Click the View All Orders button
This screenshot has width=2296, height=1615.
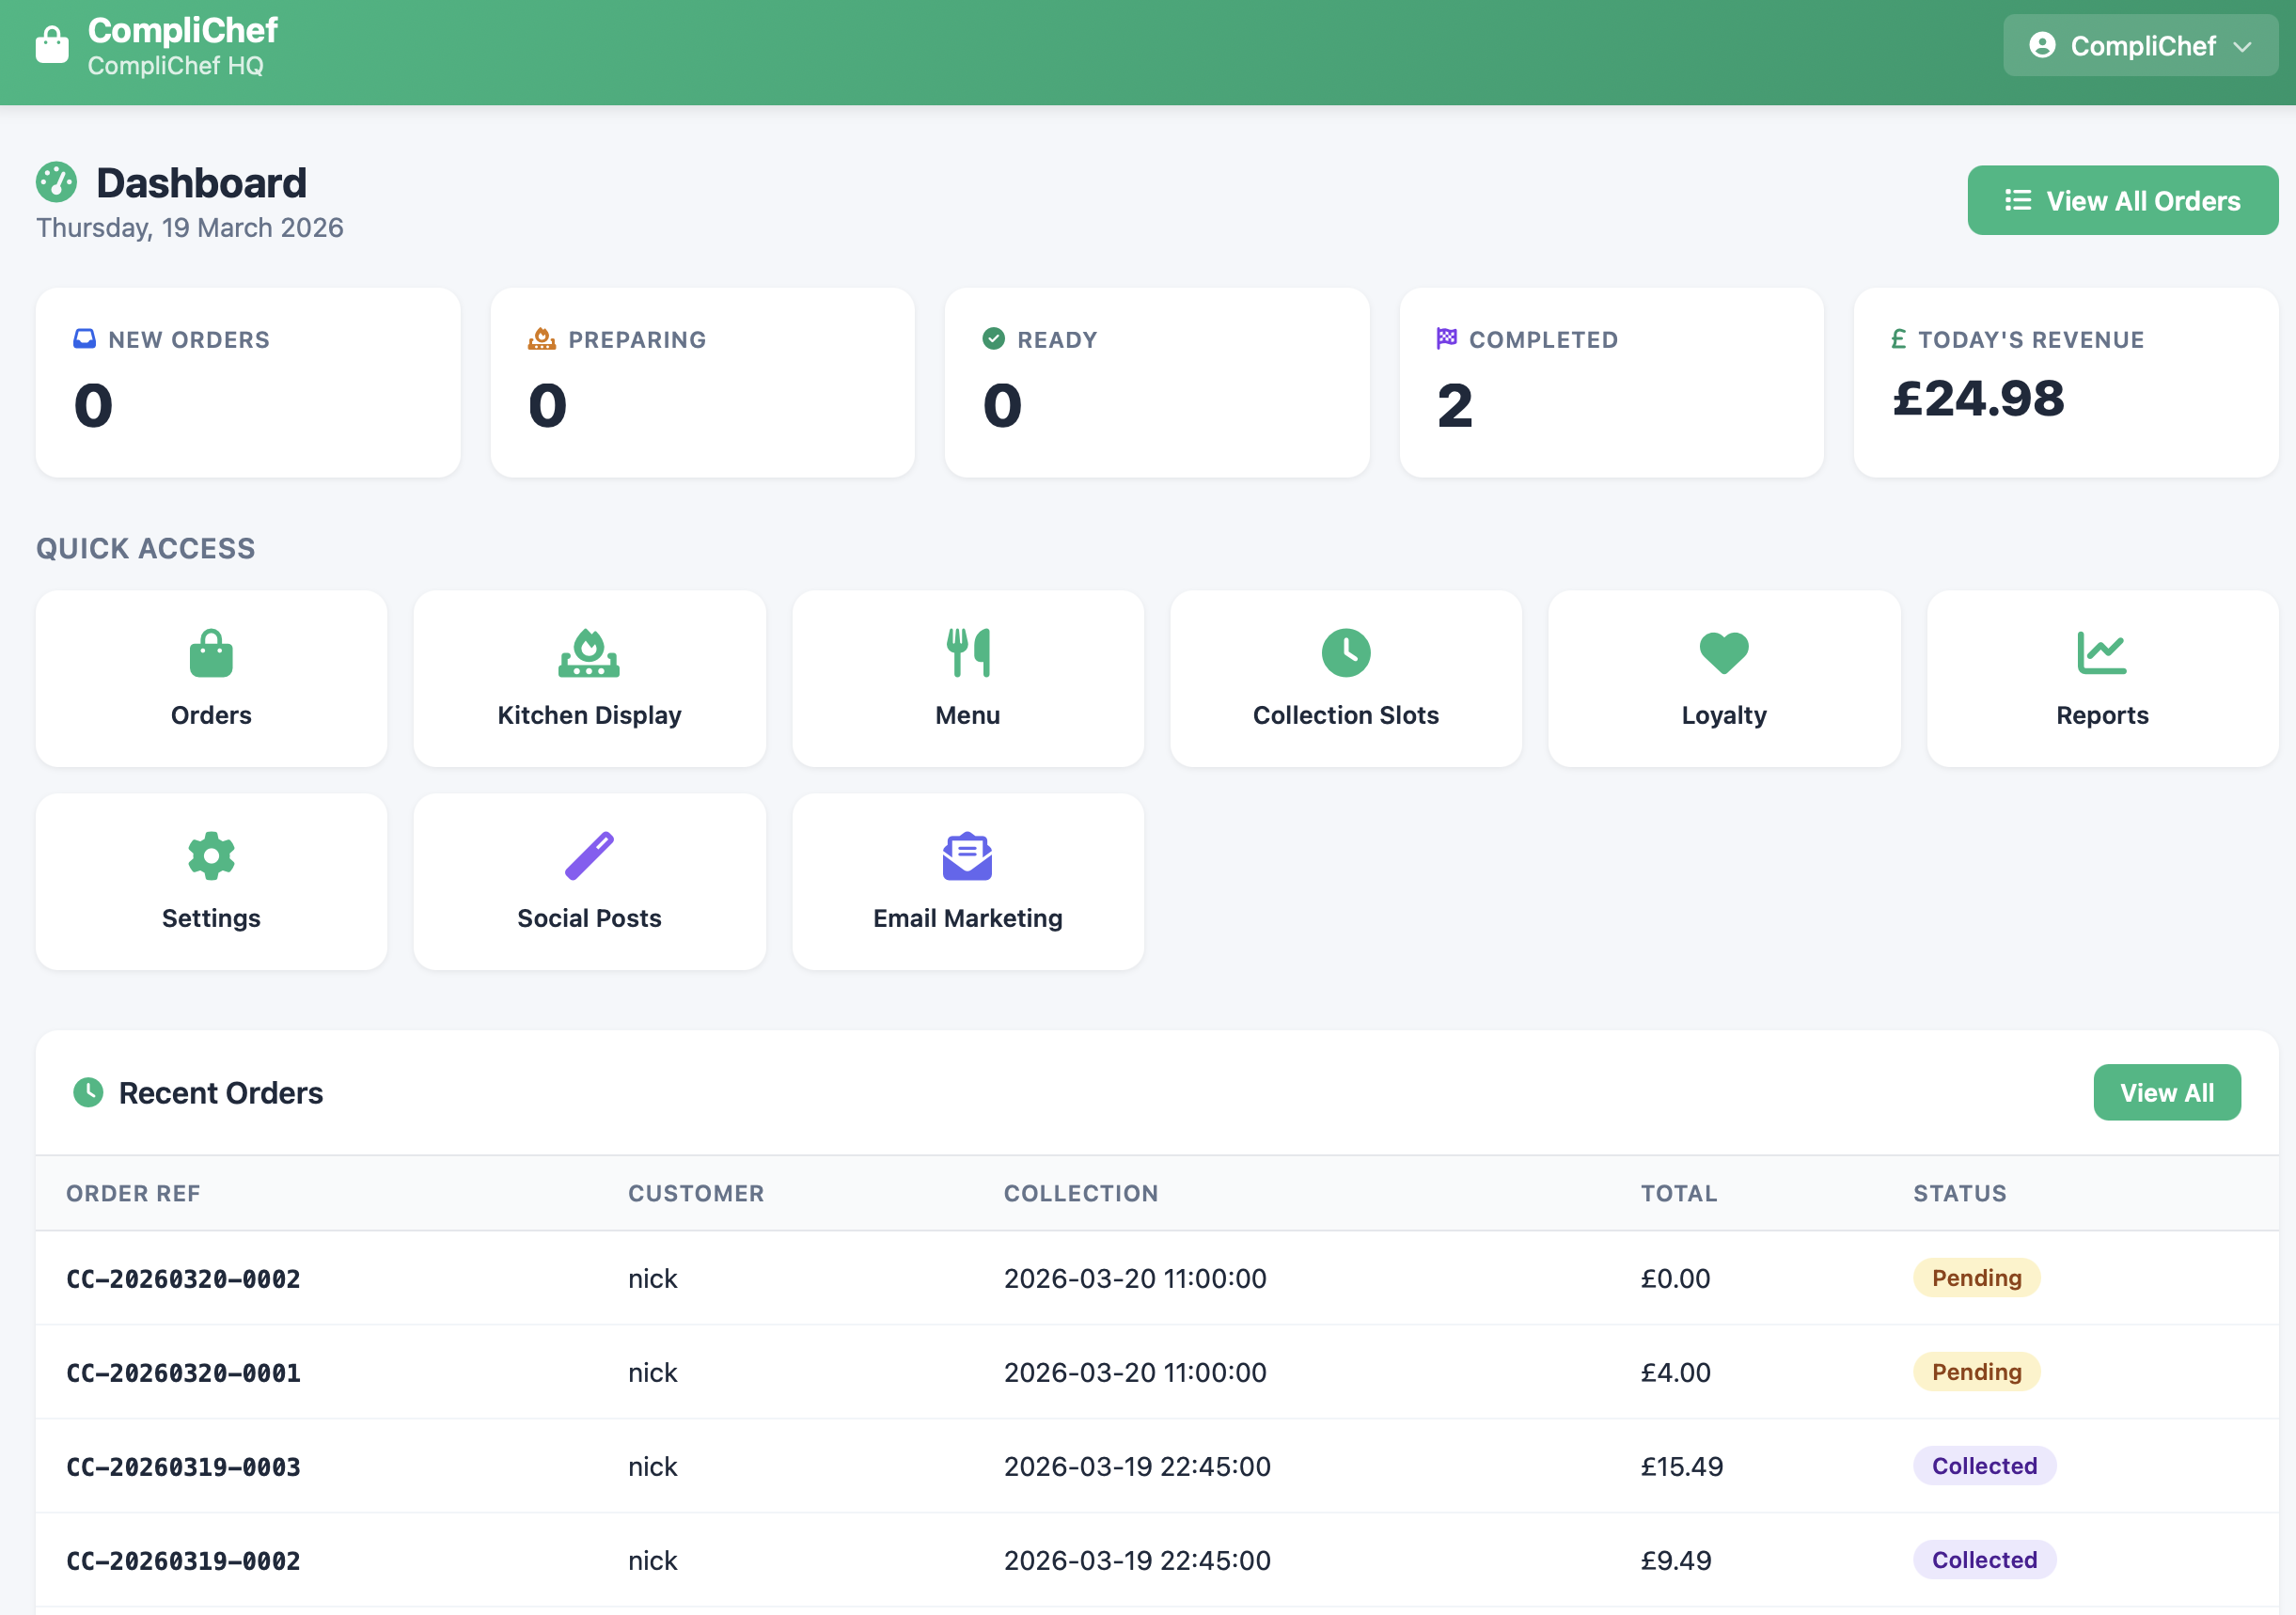(x=2122, y=200)
